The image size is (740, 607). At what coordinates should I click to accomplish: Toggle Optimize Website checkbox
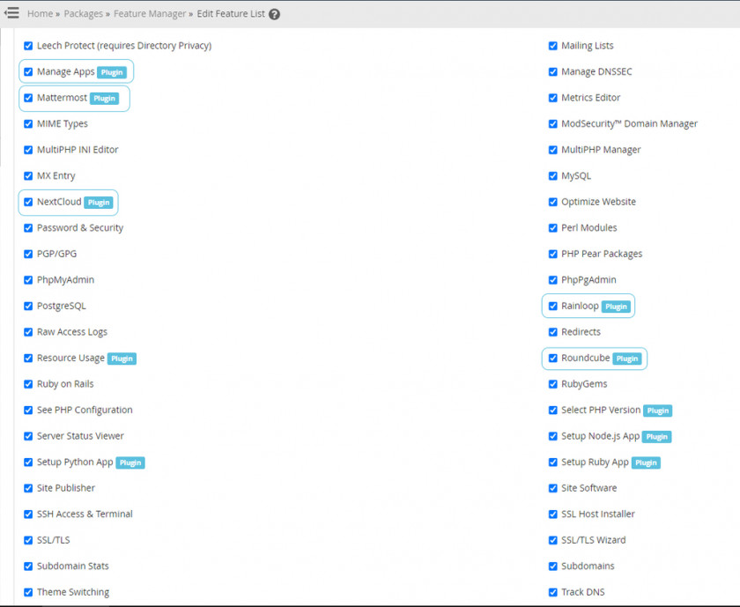point(553,202)
